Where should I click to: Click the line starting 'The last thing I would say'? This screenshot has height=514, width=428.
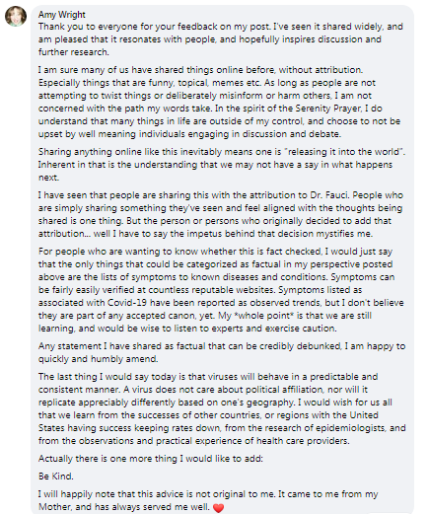(208, 377)
